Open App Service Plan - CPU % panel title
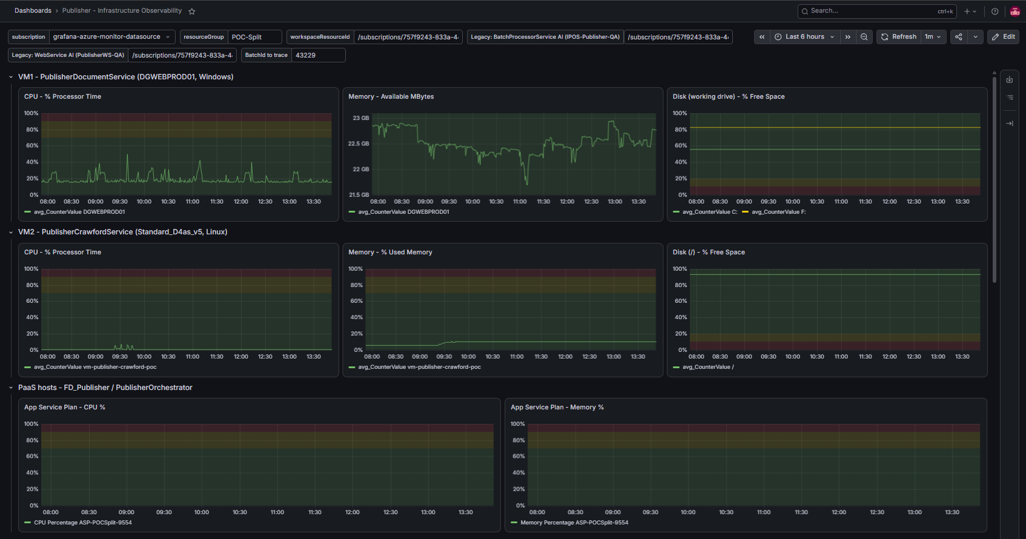 pyautogui.click(x=65, y=408)
